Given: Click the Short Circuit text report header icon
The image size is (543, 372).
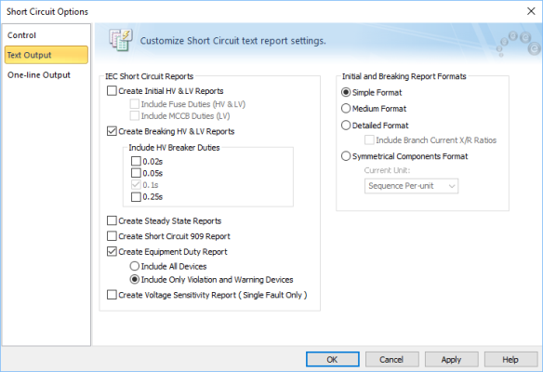Looking at the screenshot, I should 121,40.
